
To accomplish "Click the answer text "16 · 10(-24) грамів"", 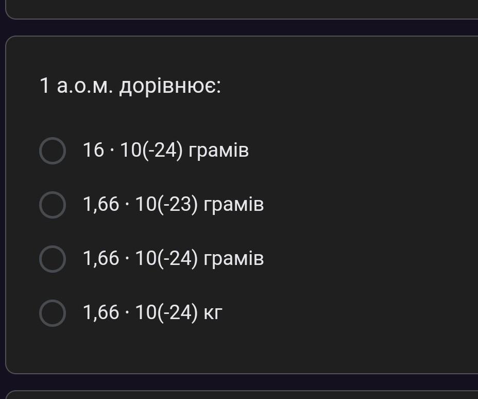I will point(165,151).
